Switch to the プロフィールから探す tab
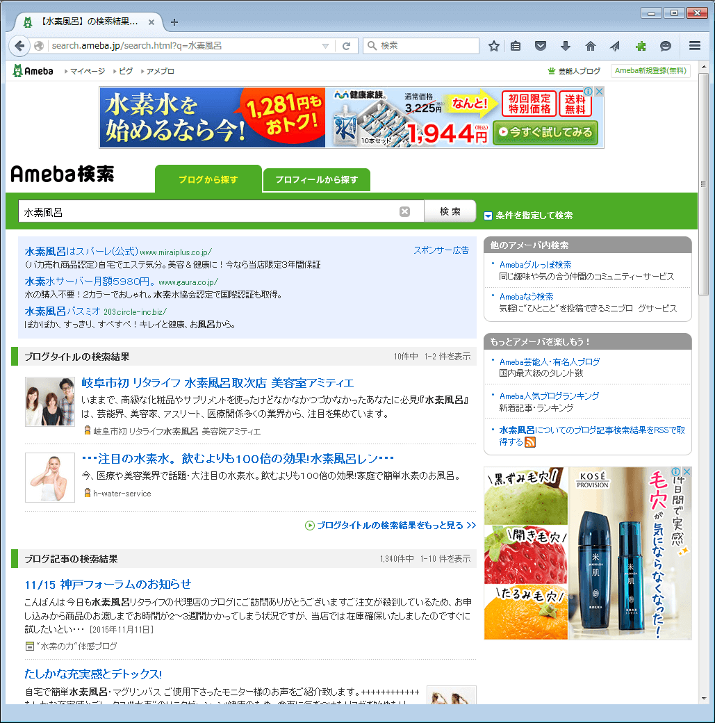 click(x=317, y=180)
